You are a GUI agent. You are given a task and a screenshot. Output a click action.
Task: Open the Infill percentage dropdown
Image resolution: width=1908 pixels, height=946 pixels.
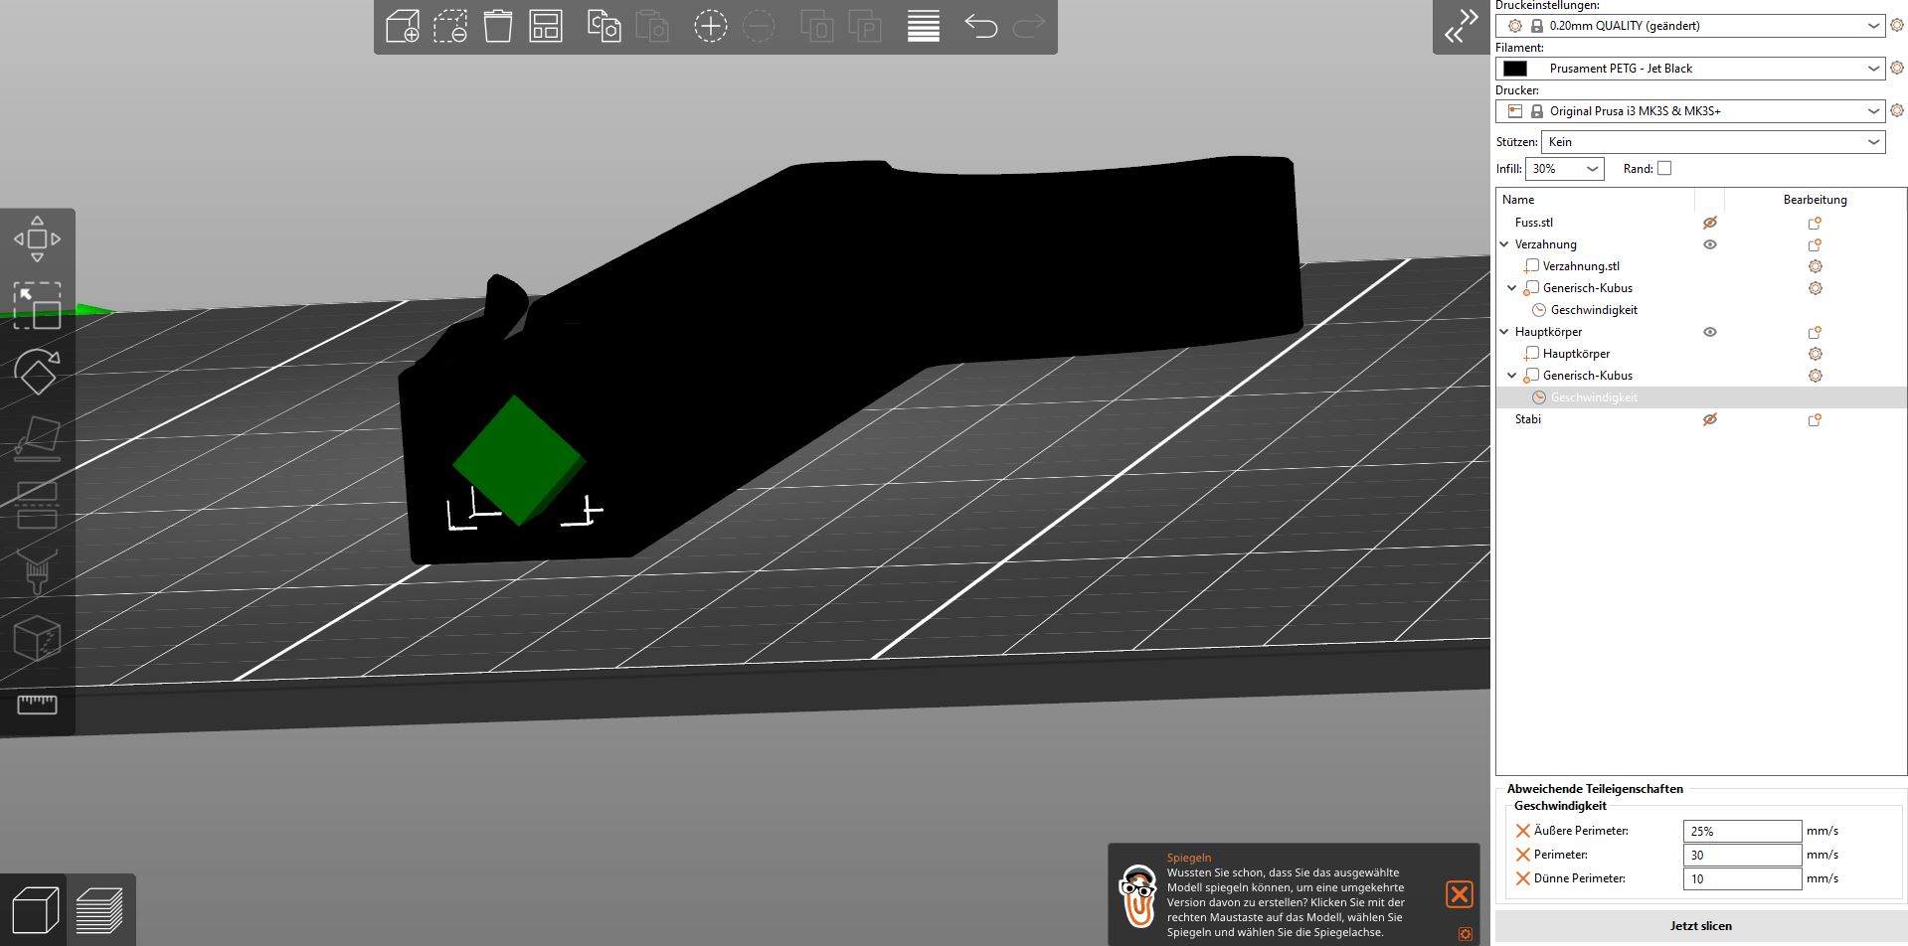pos(1565,169)
